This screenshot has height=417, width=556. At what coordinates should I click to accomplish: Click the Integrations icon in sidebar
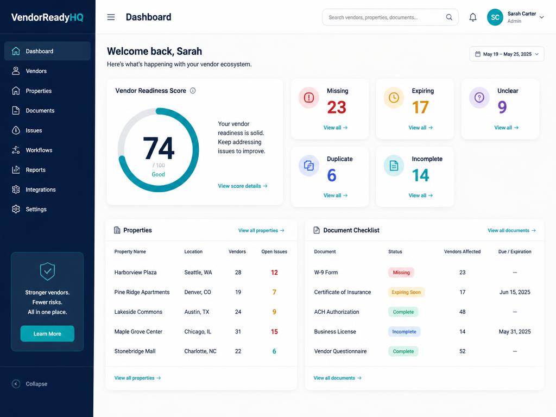coord(16,189)
